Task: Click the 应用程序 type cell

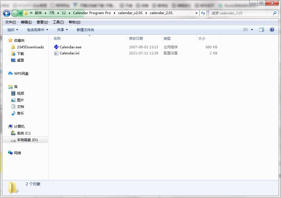Action: 170,47
